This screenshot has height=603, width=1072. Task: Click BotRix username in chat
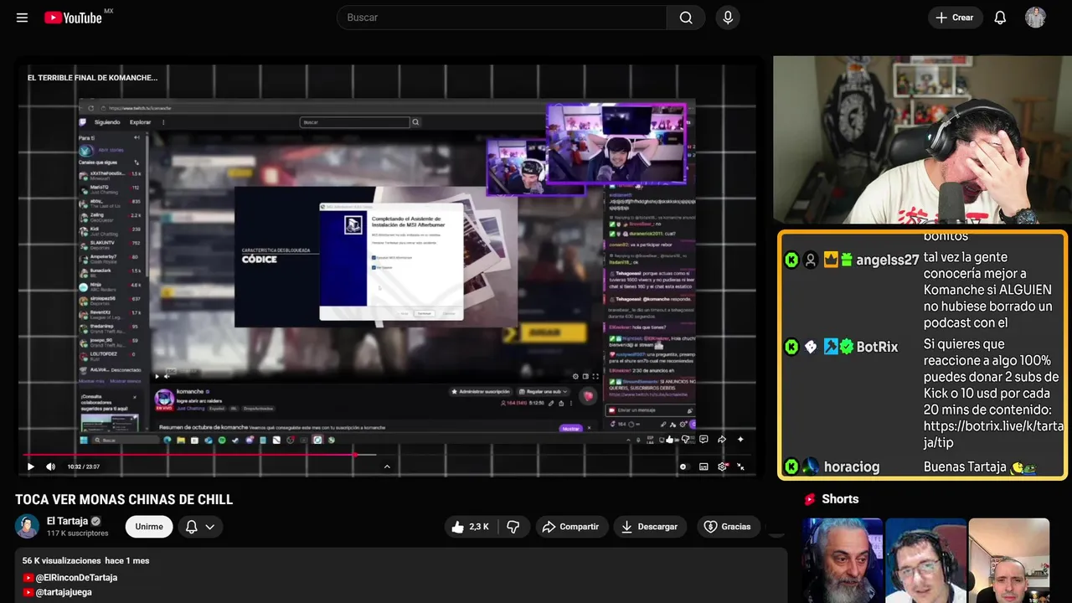tap(877, 347)
